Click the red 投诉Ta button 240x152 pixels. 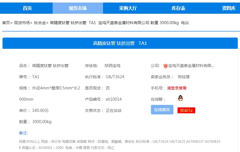[x=186, y=110]
